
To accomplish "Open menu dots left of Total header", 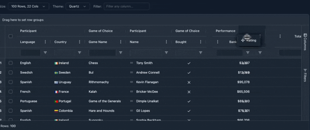I will click(x=280, y=36).
